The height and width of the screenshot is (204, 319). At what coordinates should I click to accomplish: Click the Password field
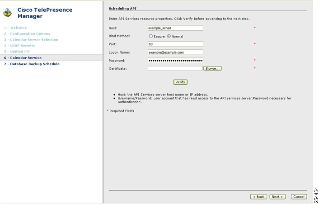pyautogui.click(x=175, y=61)
